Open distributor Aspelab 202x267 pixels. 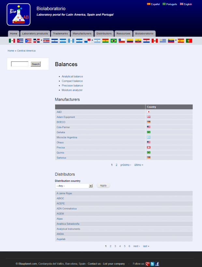pos(61,239)
